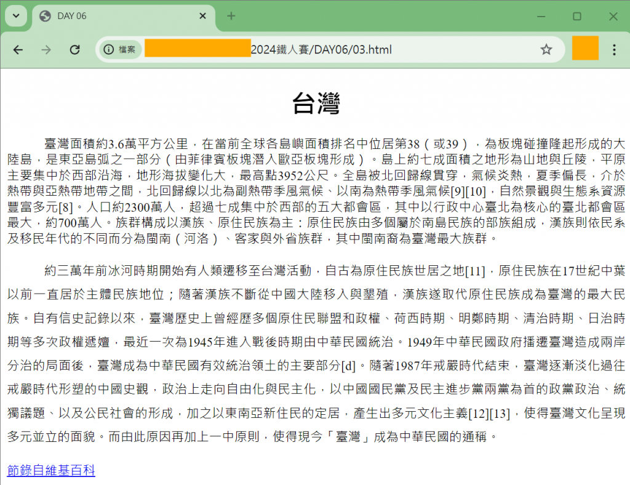View site info via 檔案 chip
Image resolution: width=630 pixels, height=485 pixels.
tap(120, 49)
